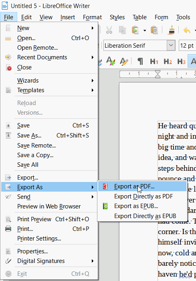Viewport: 196px width, 281px height.
Task: Open the View menu
Action: pos(46,17)
